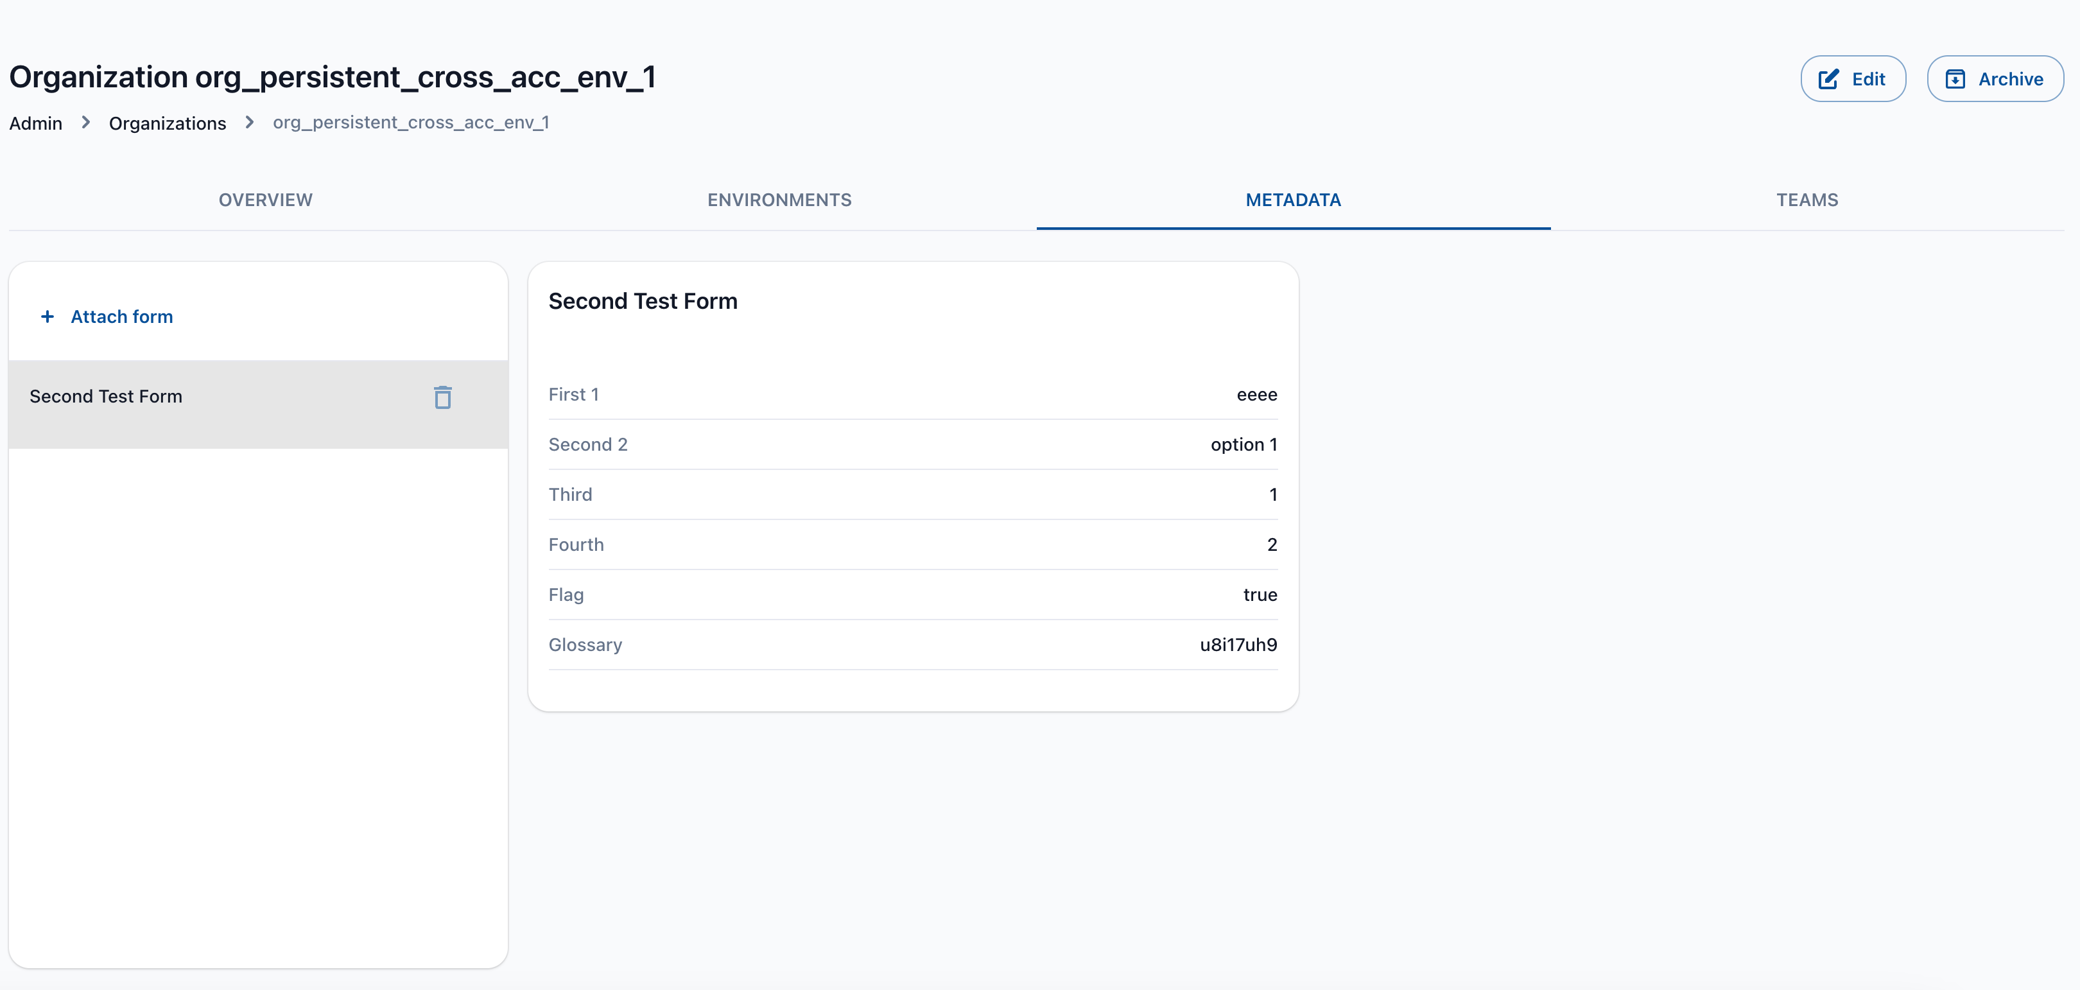
Task: Click the Second 2 label
Action: point(588,445)
